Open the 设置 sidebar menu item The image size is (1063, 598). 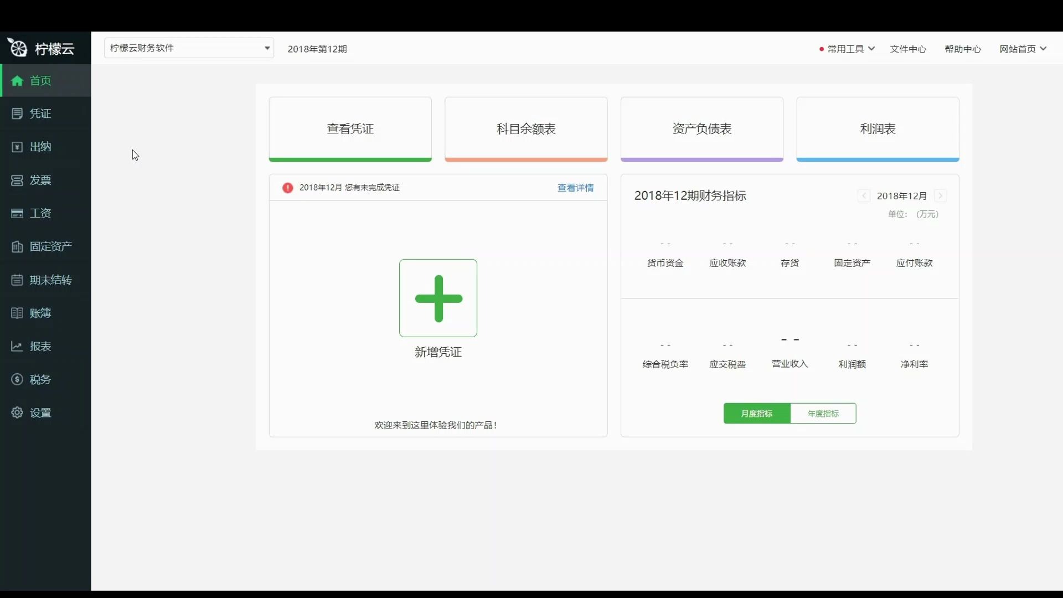[x=45, y=413]
